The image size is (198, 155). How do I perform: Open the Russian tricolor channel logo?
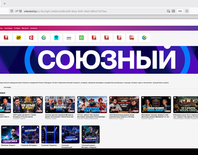(69, 38)
